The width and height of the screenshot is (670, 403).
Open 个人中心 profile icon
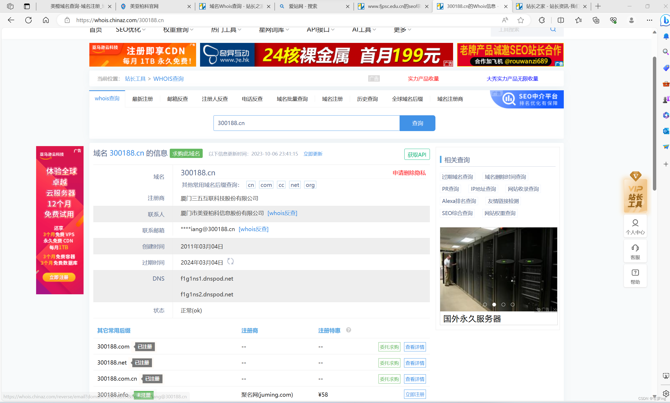coord(635,223)
